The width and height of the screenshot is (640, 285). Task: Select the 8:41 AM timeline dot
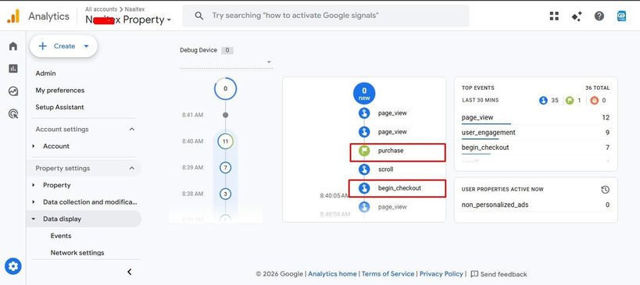(x=225, y=116)
